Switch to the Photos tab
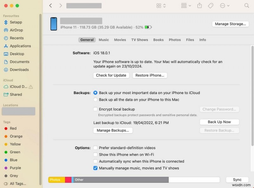The height and width of the screenshot is (188, 254). pos(175,40)
